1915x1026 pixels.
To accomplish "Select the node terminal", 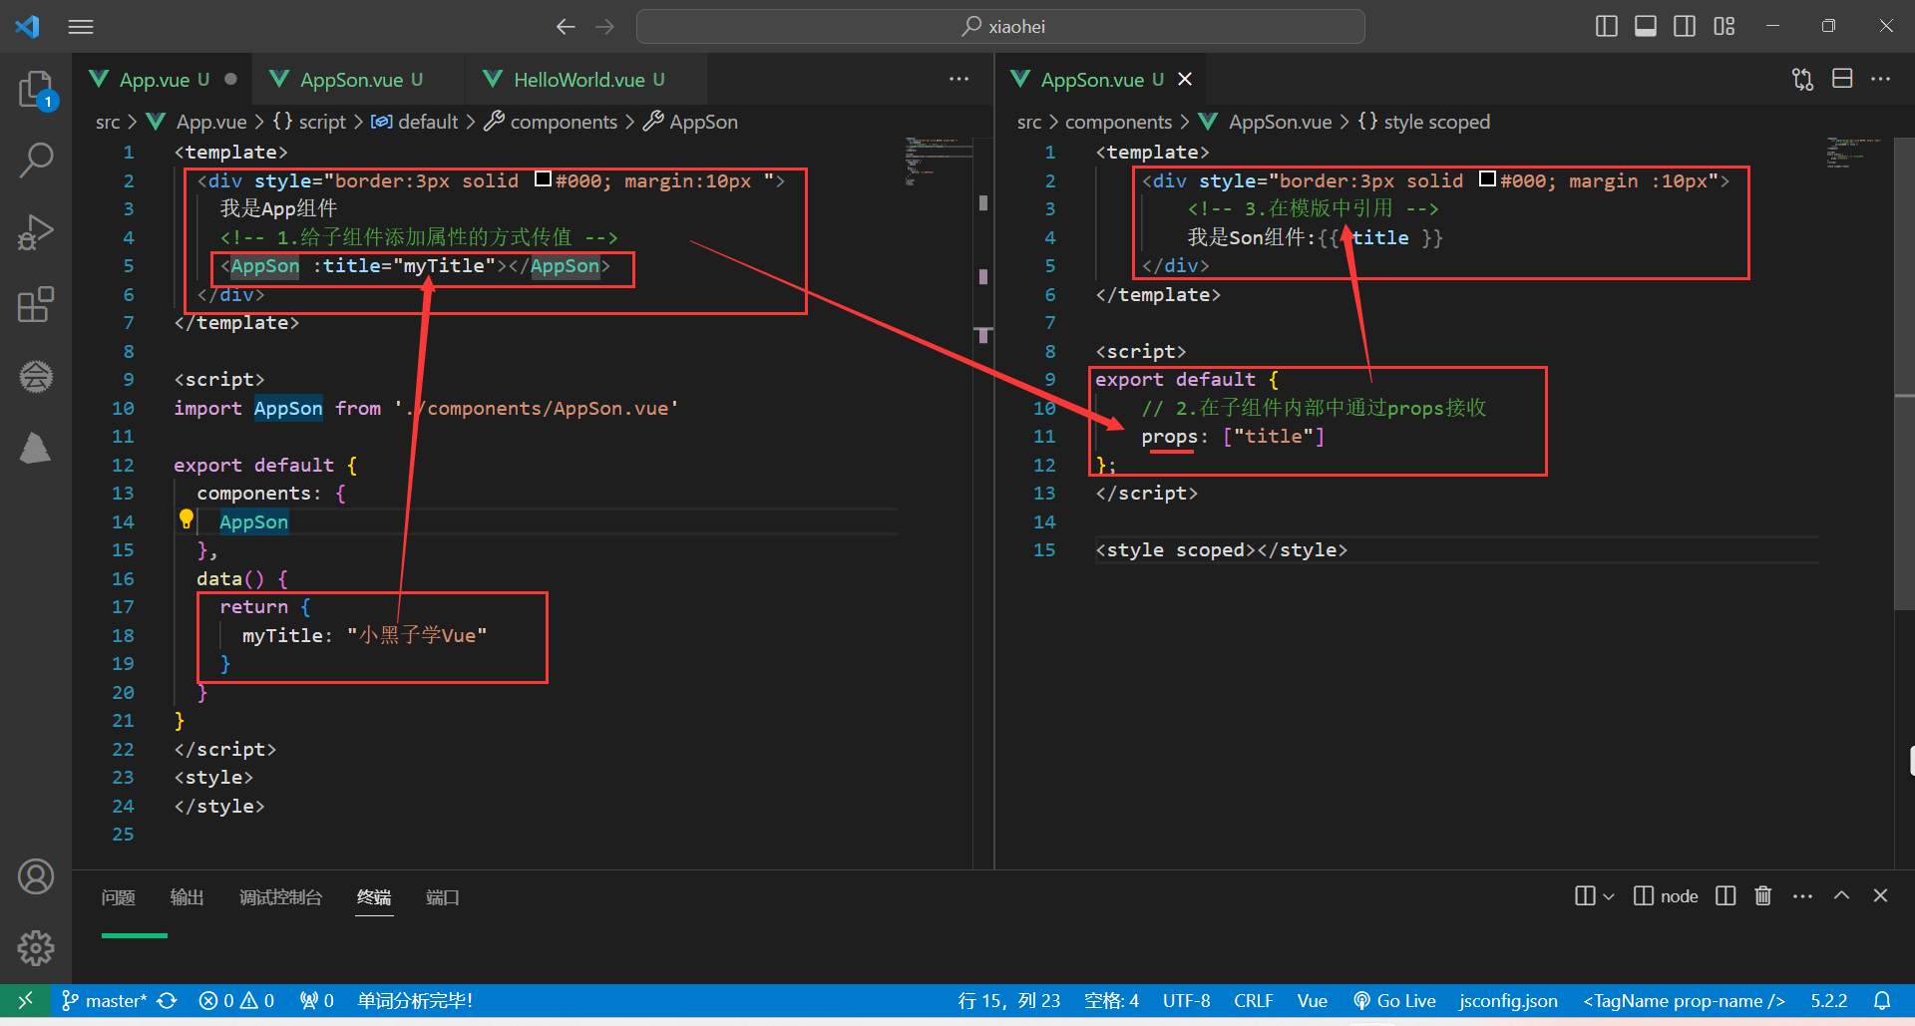I will coord(1666,896).
